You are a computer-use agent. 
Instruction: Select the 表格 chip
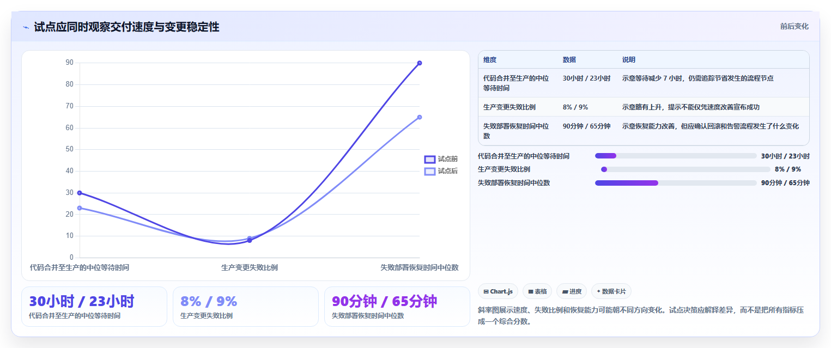(x=537, y=291)
